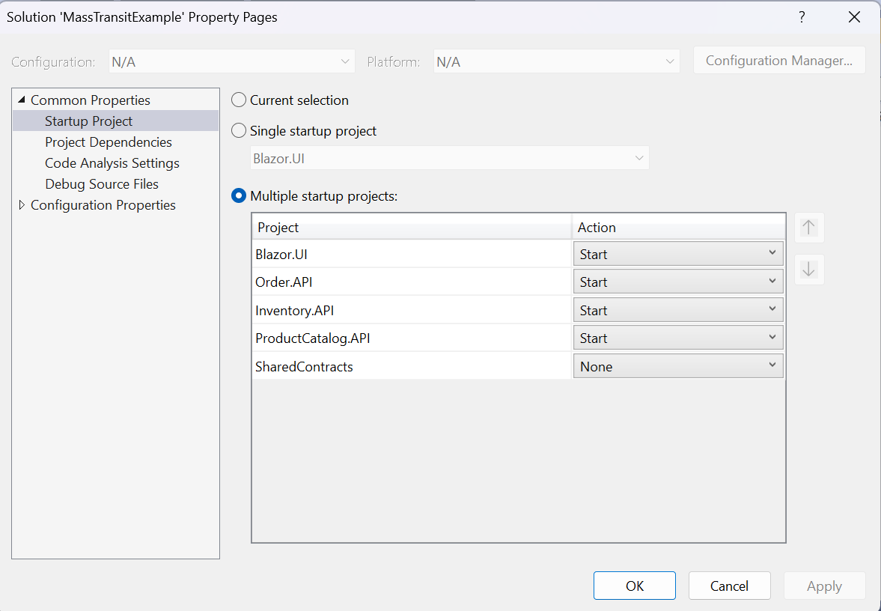Expand the Configuration Properties node

coord(22,204)
